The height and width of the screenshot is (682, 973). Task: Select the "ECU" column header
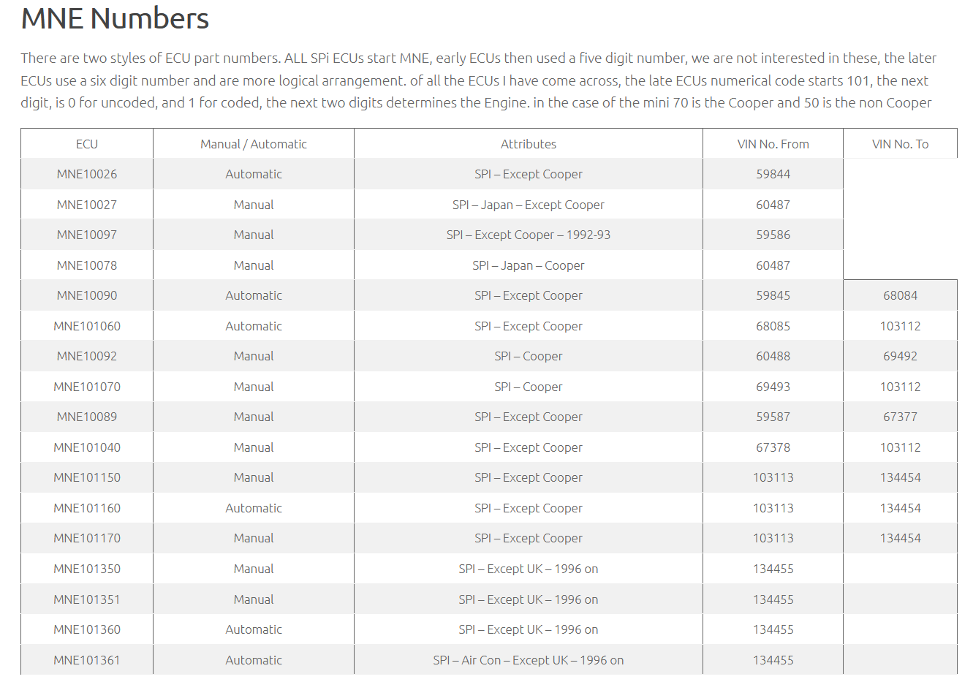(87, 144)
